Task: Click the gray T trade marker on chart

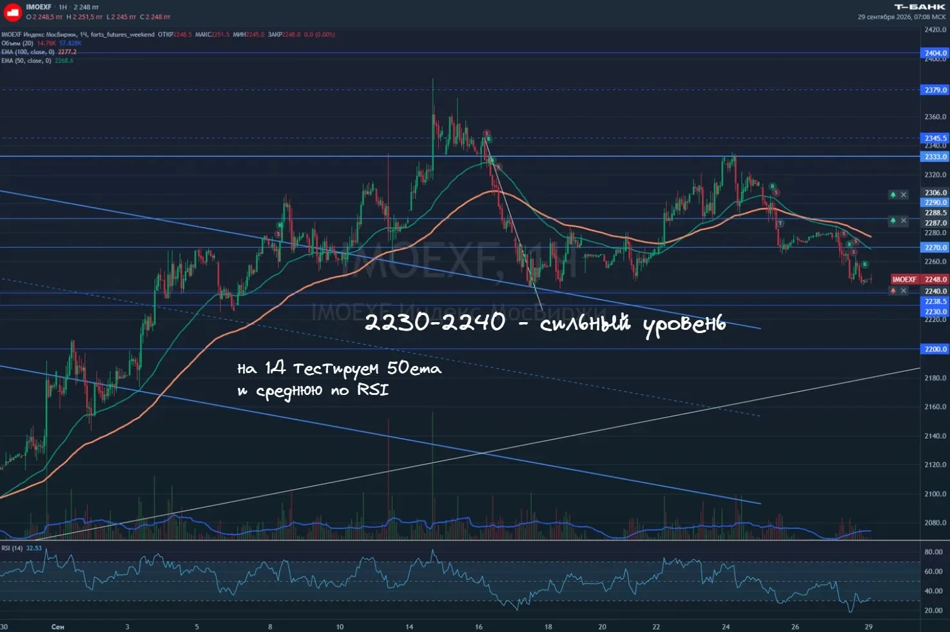Action: pos(780,224)
